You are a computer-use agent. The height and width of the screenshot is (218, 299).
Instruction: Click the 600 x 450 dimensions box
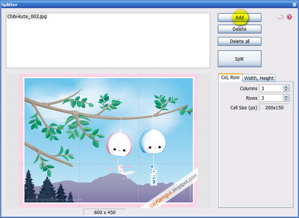105,212
